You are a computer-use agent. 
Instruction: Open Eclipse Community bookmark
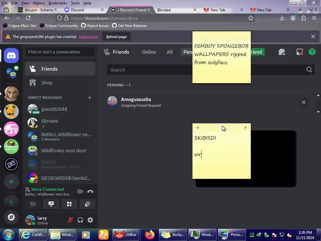(x=59, y=26)
